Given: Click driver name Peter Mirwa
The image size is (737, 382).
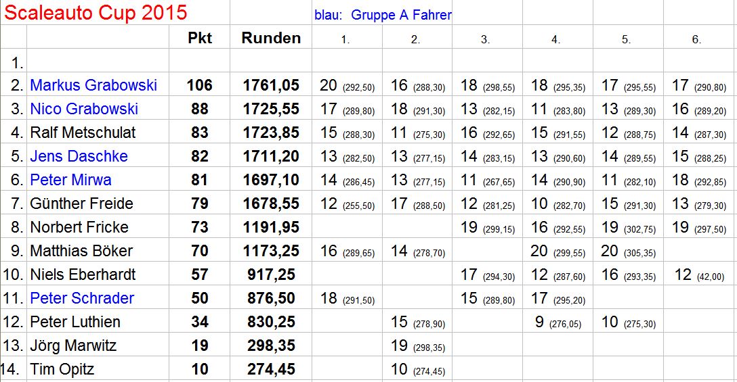Looking at the screenshot, I should [70, 180].
